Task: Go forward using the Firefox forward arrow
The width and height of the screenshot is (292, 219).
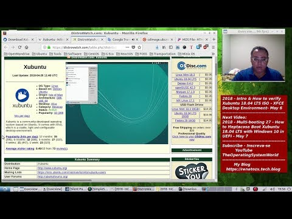Action: (x=13, y=47)
